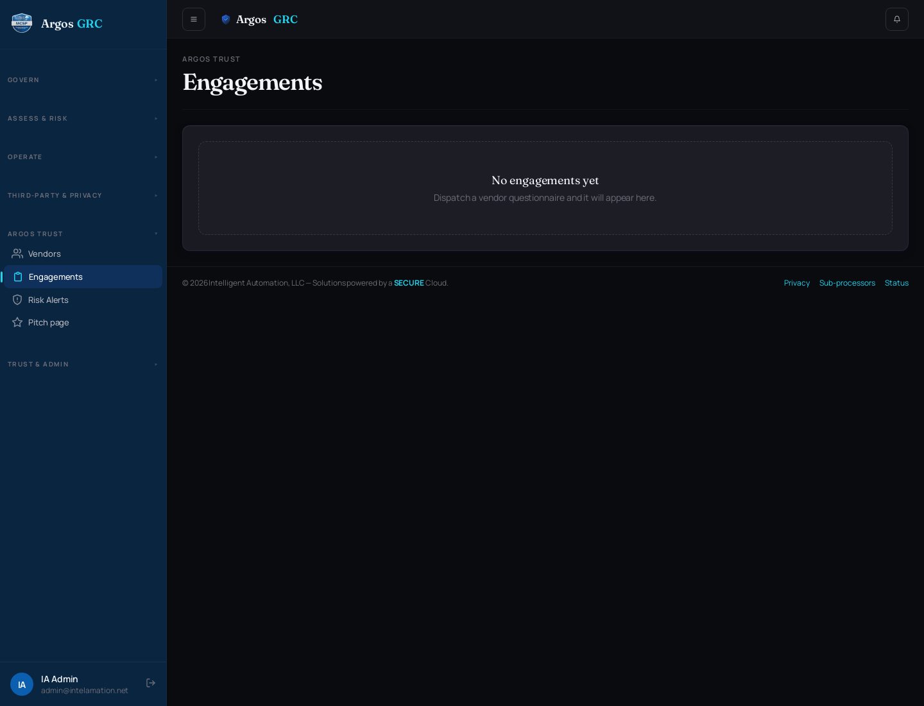This screenshot has height=706, width=924.
Task: Click the Argos GRC title in top bar
Action: click(267, 19)
